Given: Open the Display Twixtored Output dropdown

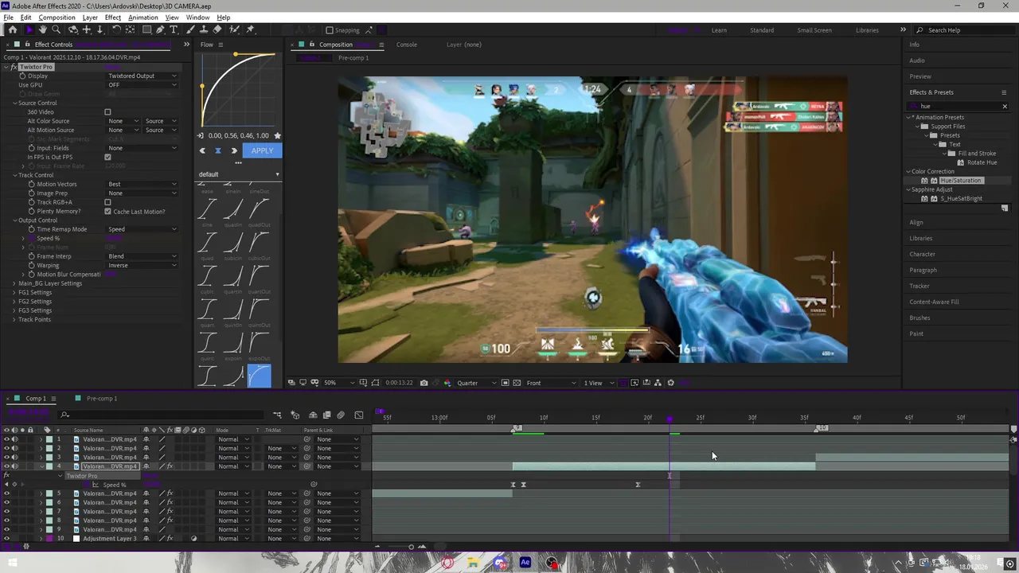Looking at the screenshot, I should (x=143, y=76).
